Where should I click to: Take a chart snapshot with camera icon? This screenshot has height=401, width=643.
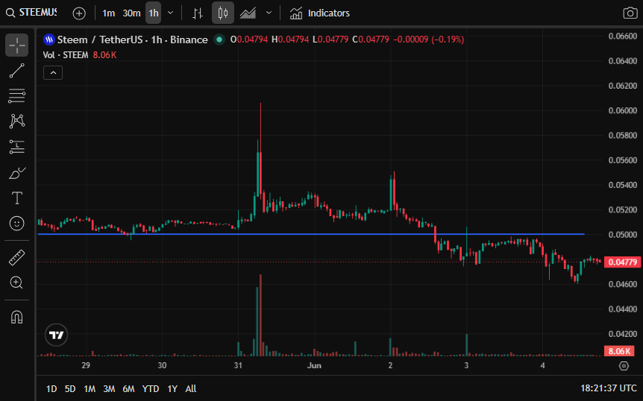630,13
